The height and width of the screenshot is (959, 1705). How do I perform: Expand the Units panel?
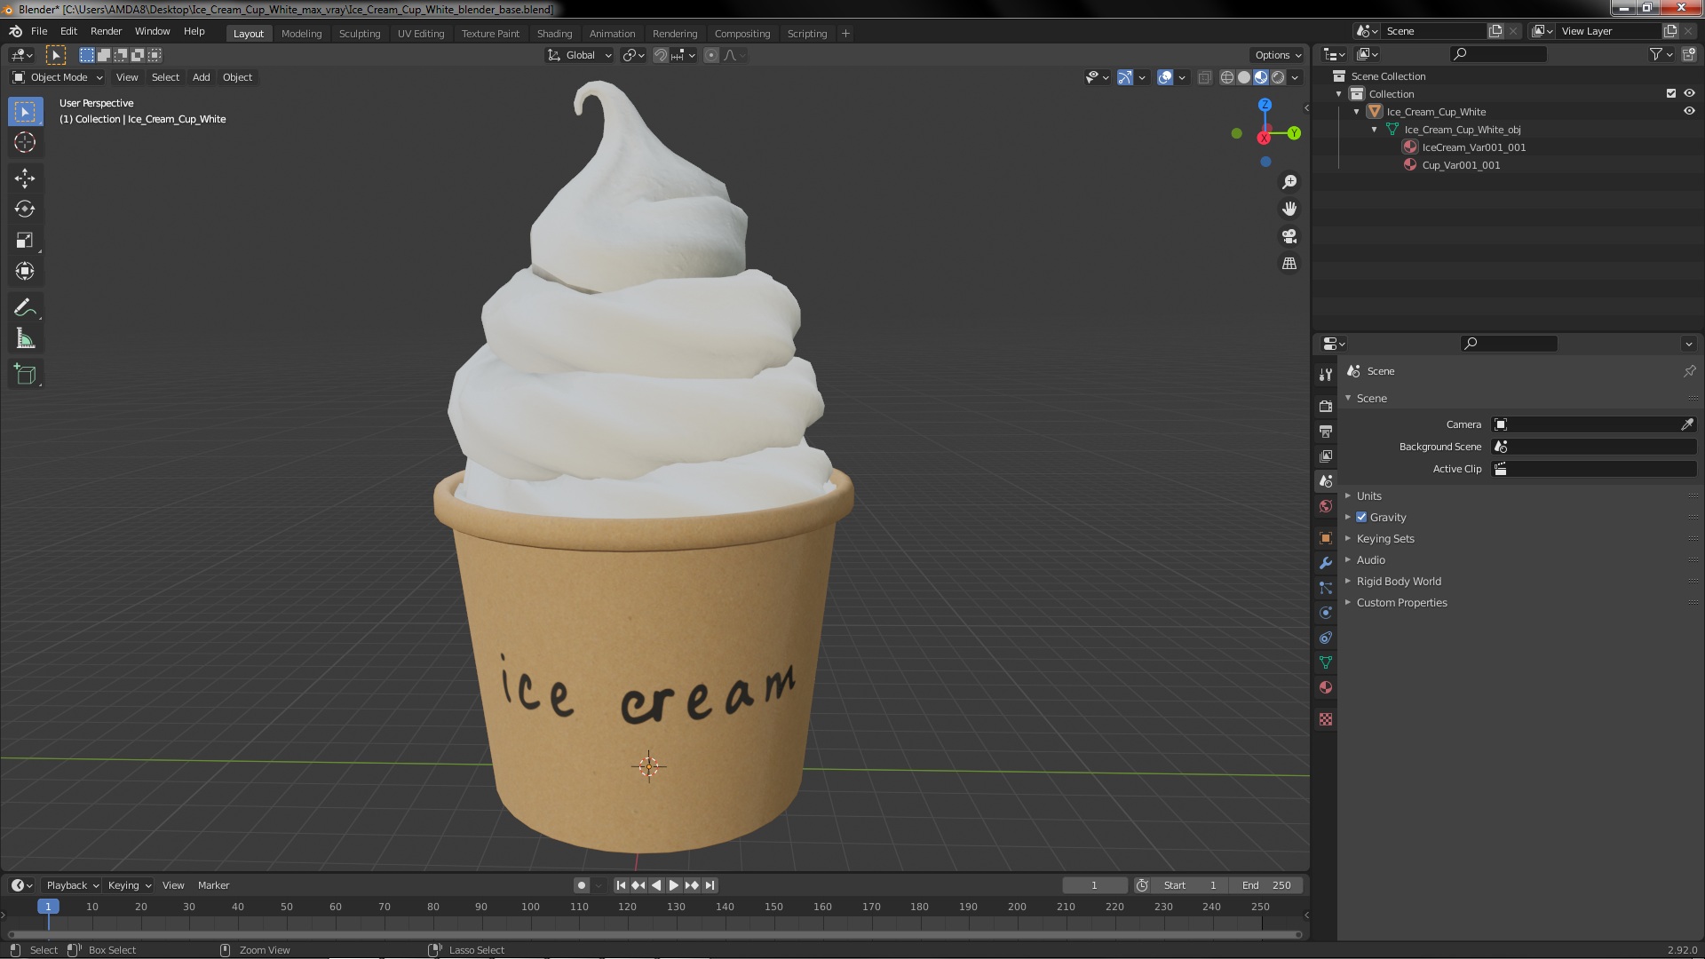pos(1368,495)
